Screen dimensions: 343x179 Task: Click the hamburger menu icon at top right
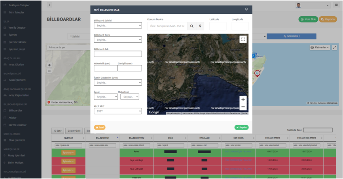click(336, 5)
